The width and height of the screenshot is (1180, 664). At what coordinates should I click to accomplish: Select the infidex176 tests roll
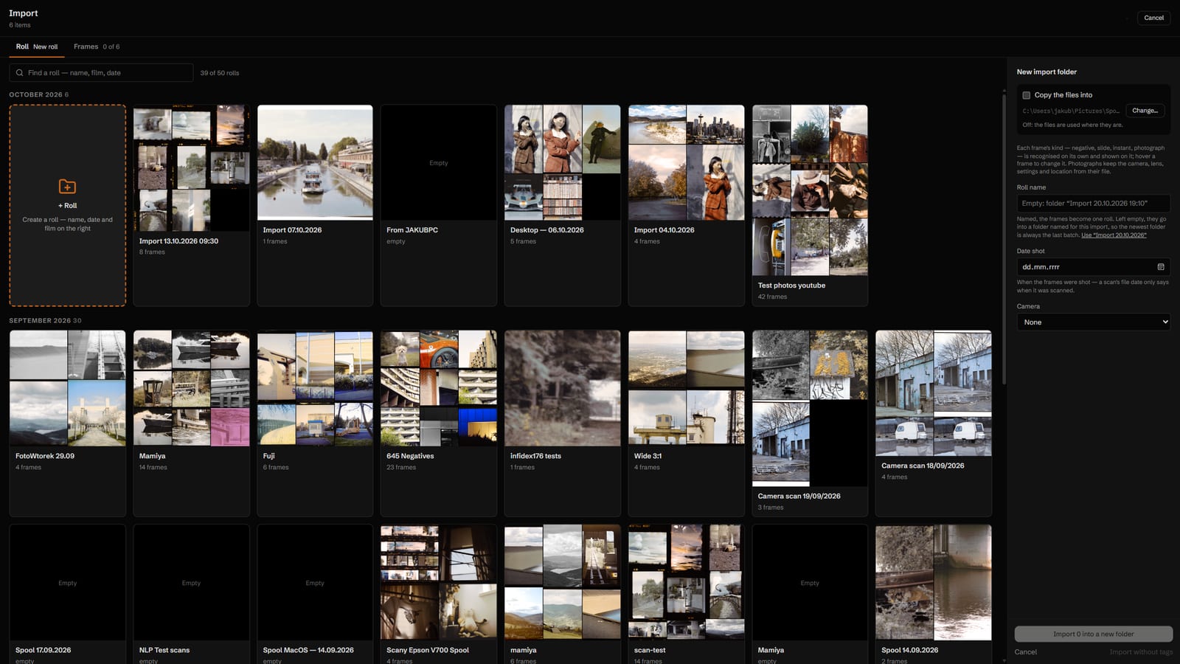click(562, 423)
